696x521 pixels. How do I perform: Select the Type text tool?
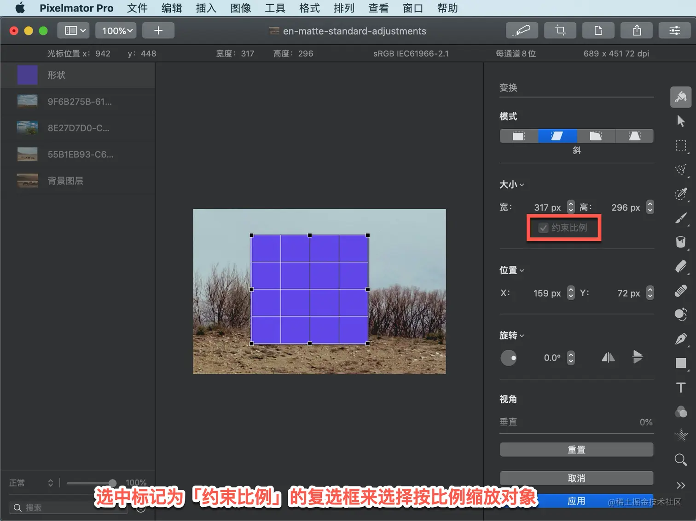pos(681,387)
